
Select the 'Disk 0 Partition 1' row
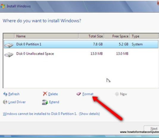81,44
